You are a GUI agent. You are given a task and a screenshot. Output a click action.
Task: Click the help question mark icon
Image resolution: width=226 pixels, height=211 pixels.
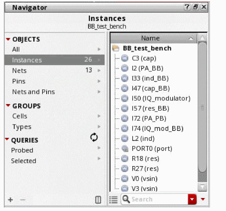tap(187, 7)
